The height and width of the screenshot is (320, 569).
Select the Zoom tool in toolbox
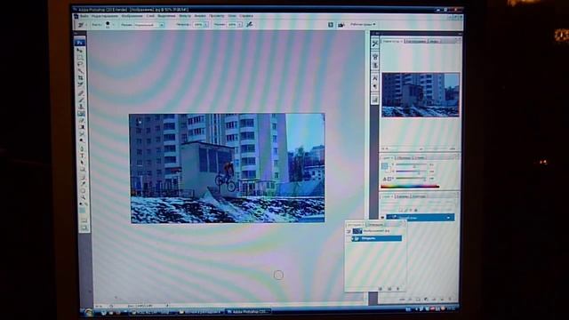click(x=83, y=197)
